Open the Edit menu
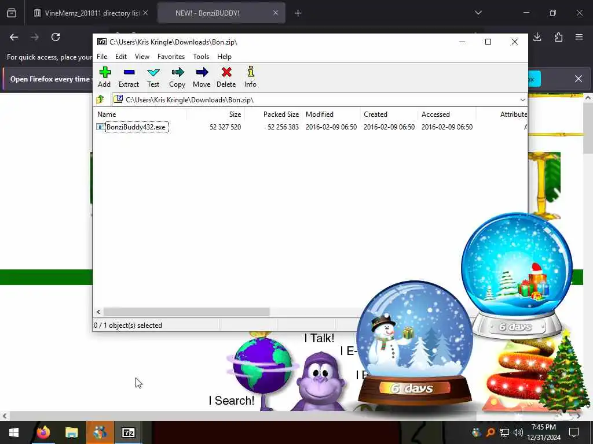Screen dimensions: 593x444 (x=121, y=57)
